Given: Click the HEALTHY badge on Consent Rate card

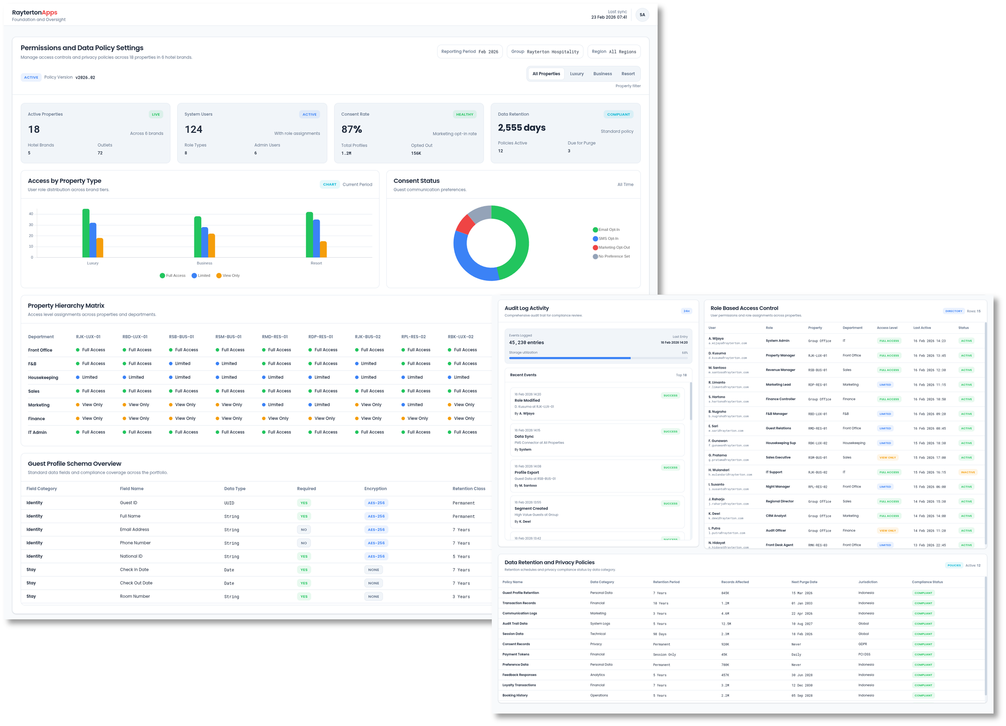Looking at the screenshot, I should coord(464,114).
